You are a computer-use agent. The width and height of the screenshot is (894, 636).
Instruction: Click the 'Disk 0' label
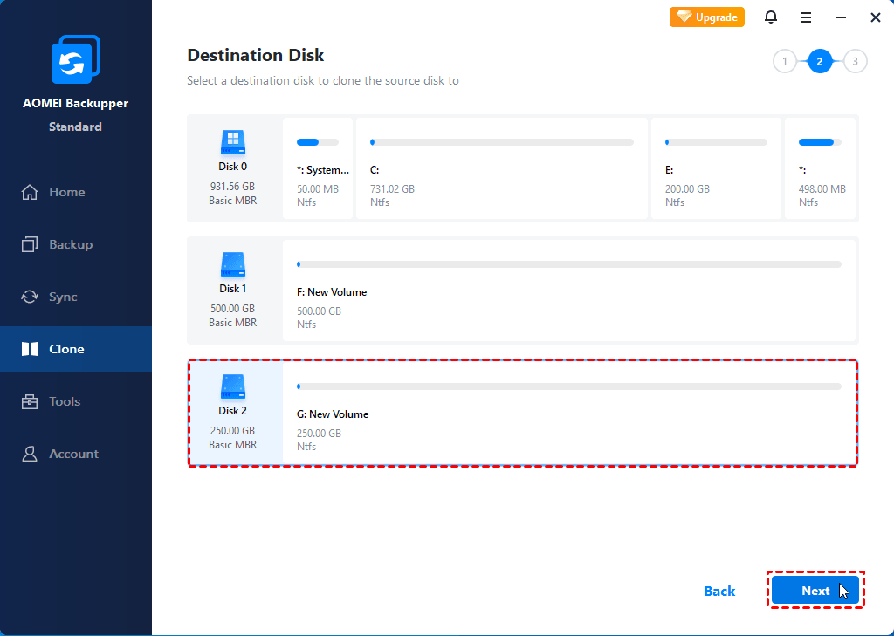232,167
